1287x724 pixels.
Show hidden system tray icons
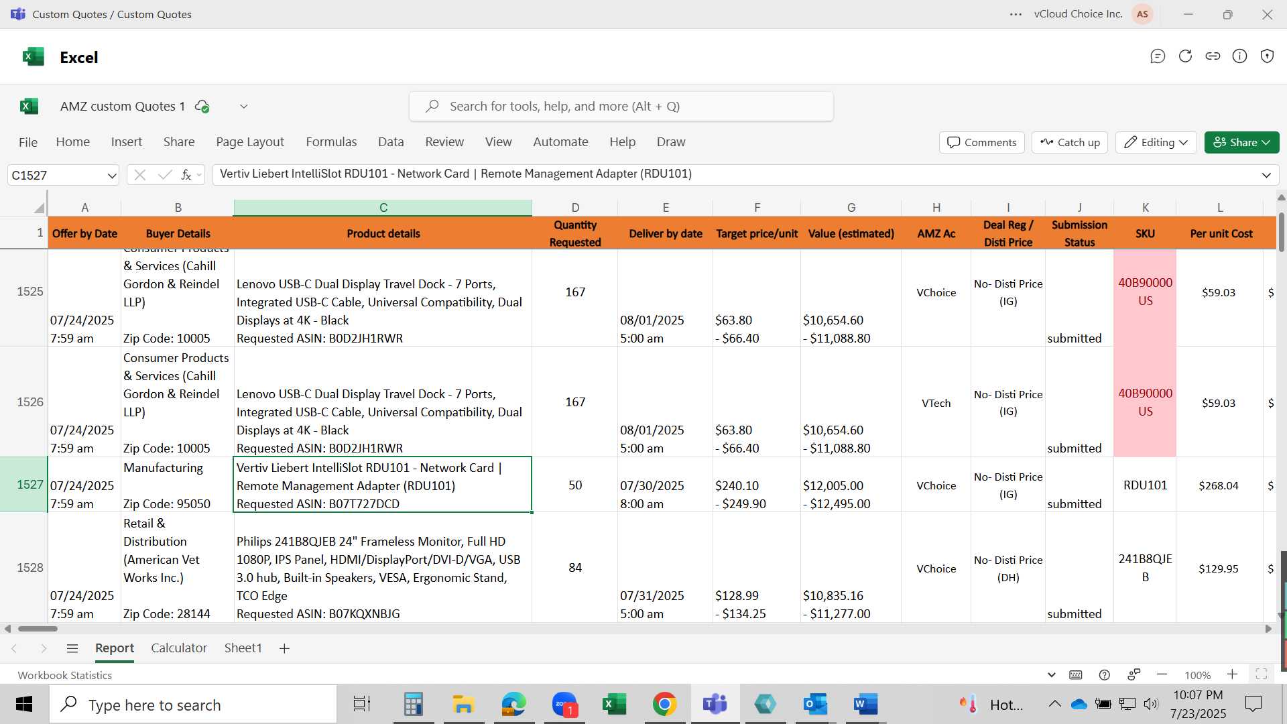tap(1054, 704)
